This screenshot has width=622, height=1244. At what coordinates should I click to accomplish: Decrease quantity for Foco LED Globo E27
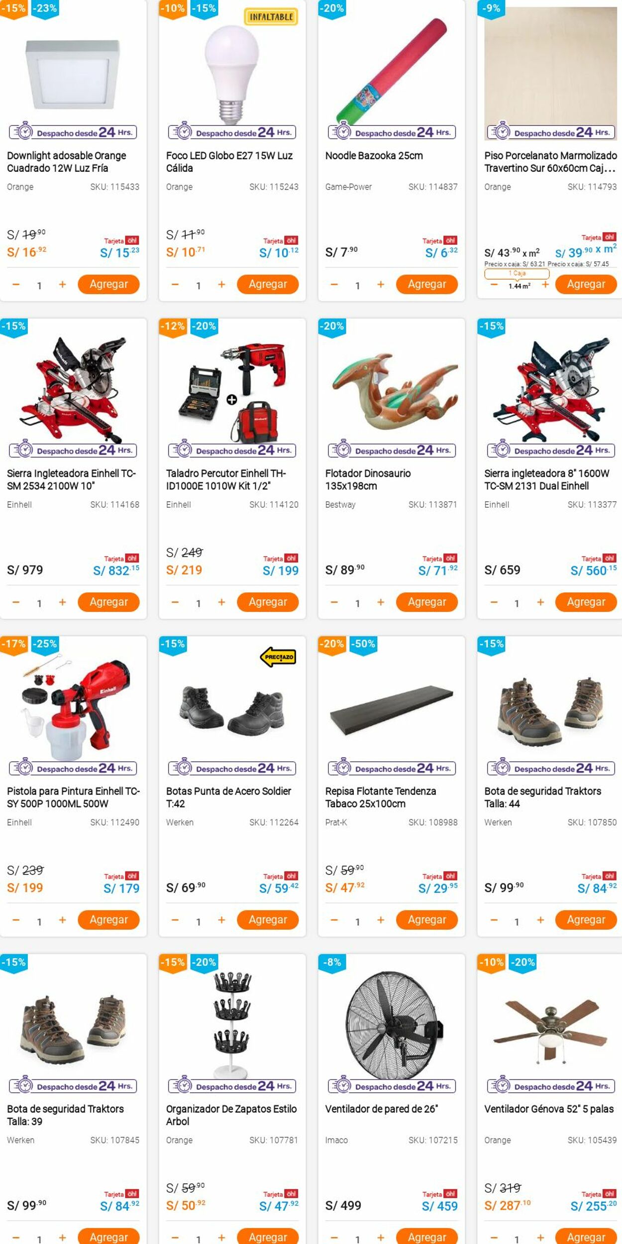tap(175, 284)
